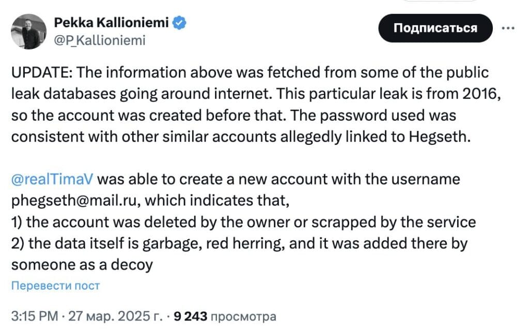Click the 'which indicates that' phrase

pos(217,200)
